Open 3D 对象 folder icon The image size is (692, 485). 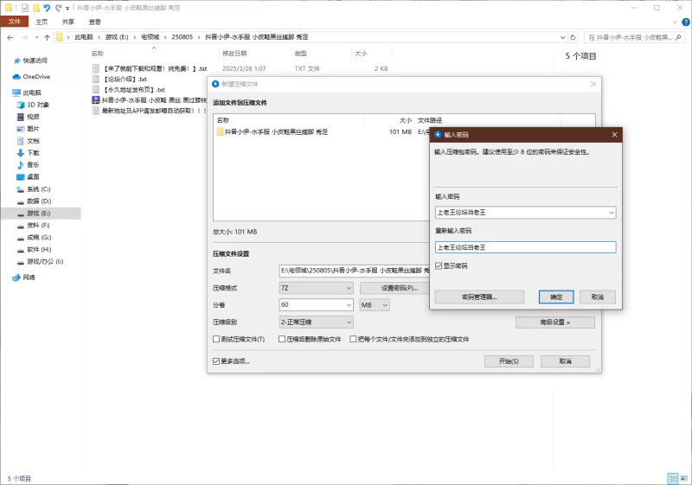20,105
